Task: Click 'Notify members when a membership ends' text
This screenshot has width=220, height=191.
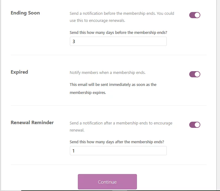Action: pos(108,73)
